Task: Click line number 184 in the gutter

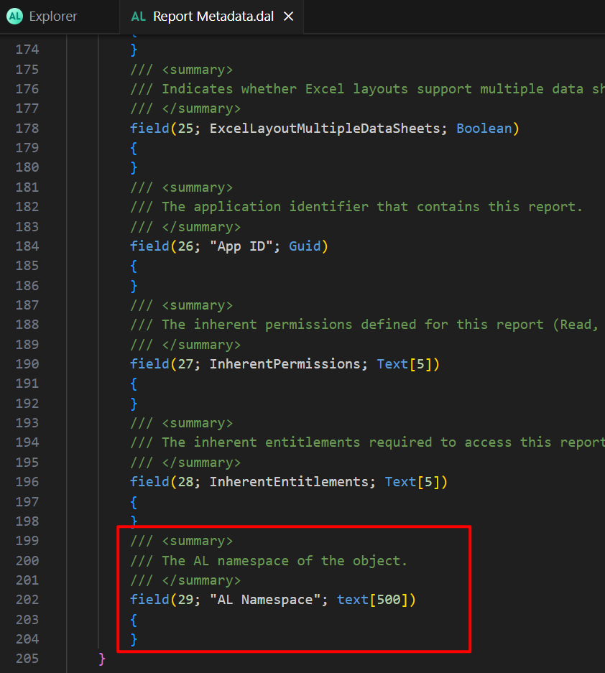Action: (27, 246)
